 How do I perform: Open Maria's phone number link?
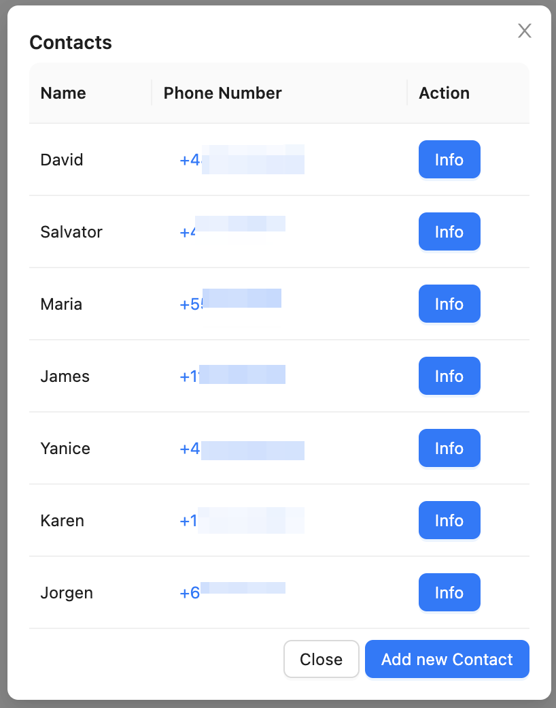tap(230, 304)
